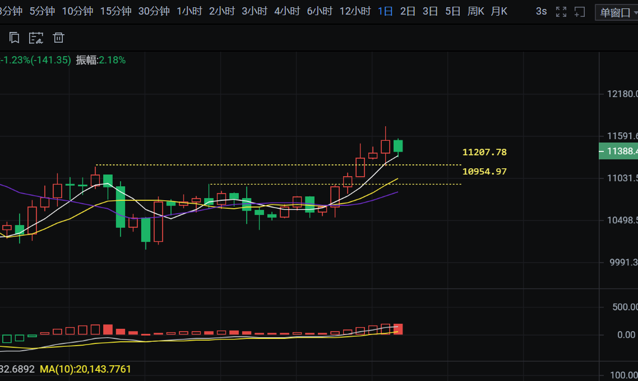Enter fullscreen chart mode
Viewport: 638px width, 381px height.
pos(561,12)
